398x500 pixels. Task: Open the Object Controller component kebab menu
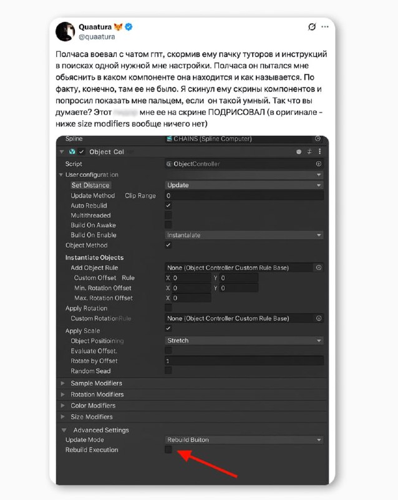click(321, 152)
